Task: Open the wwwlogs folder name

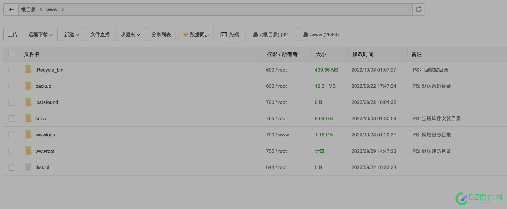Action: tap(45, 135)
